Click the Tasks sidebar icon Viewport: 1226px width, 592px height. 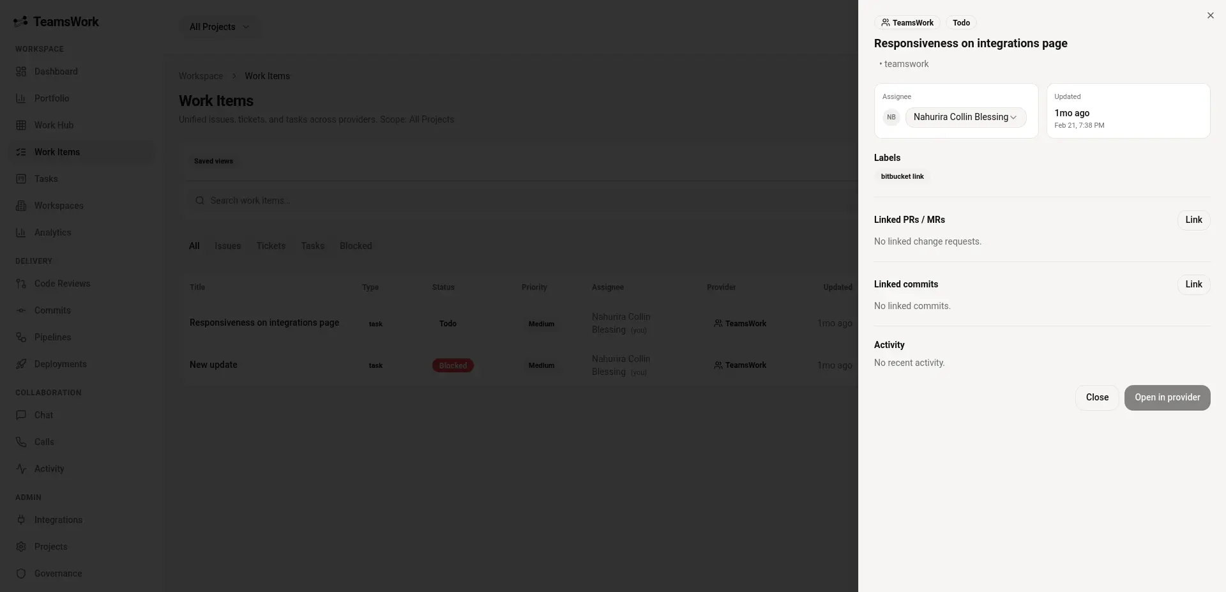pos(21,179)
